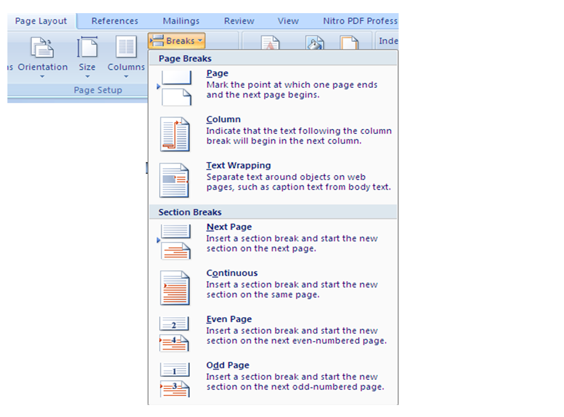Image resolution: width=564 pixels, height=417 pixels.
Task: Switch to the References tab
Action: point(115,21)
